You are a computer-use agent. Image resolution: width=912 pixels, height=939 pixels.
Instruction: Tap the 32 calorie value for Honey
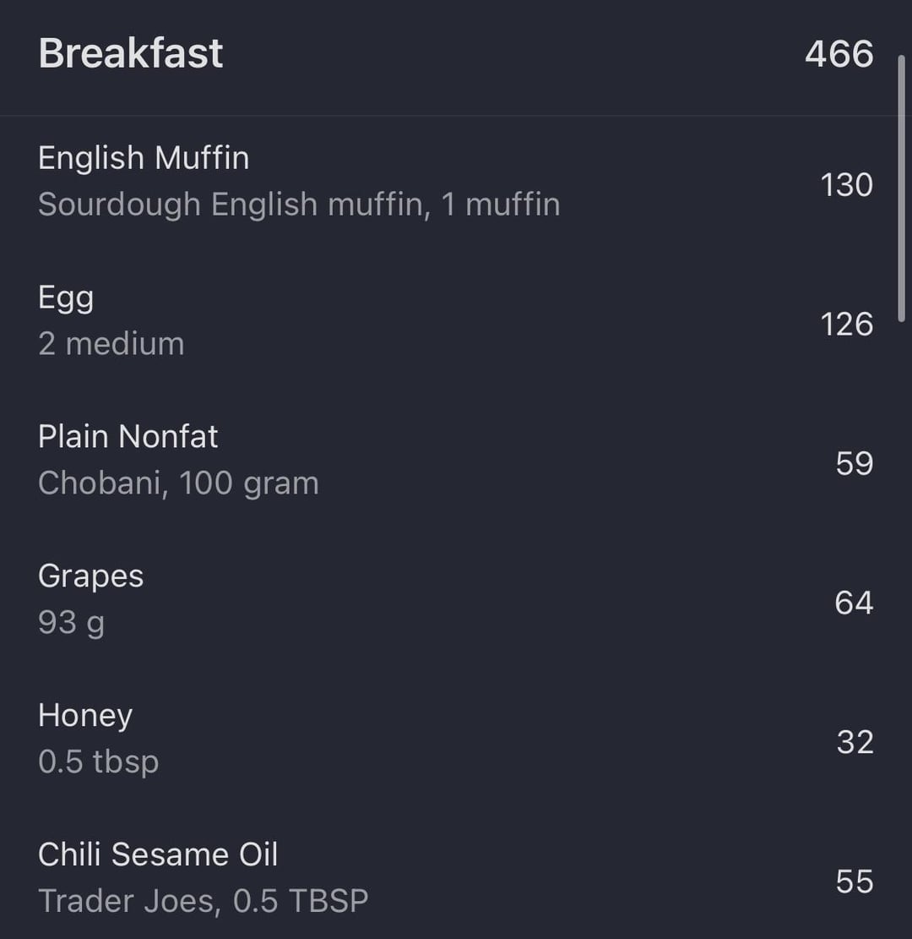click(855, 742)
